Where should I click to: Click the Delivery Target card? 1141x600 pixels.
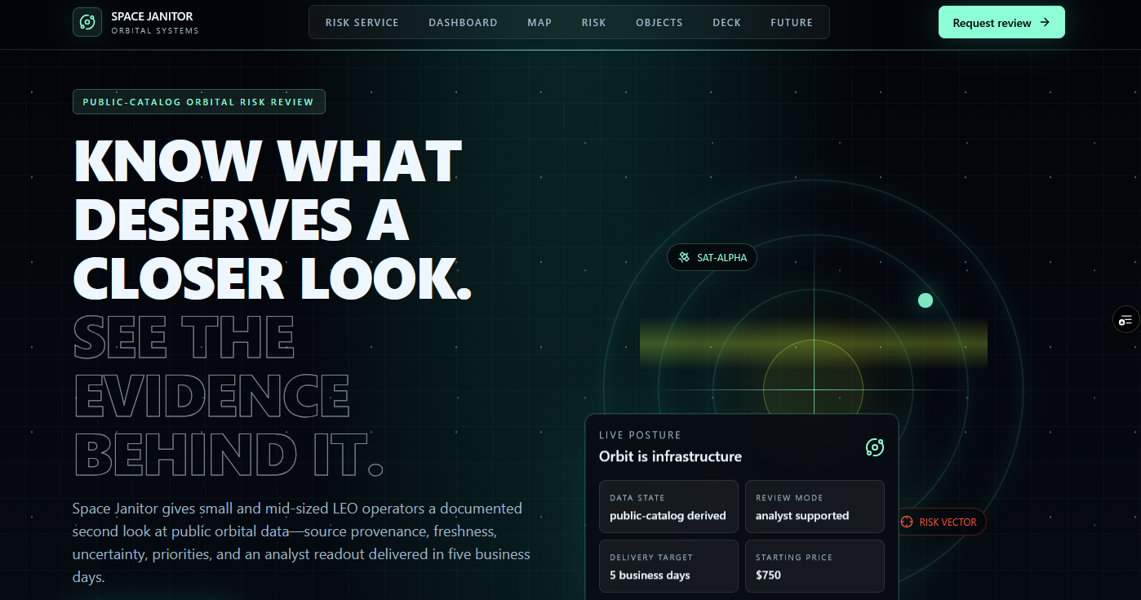pos(668,567)
